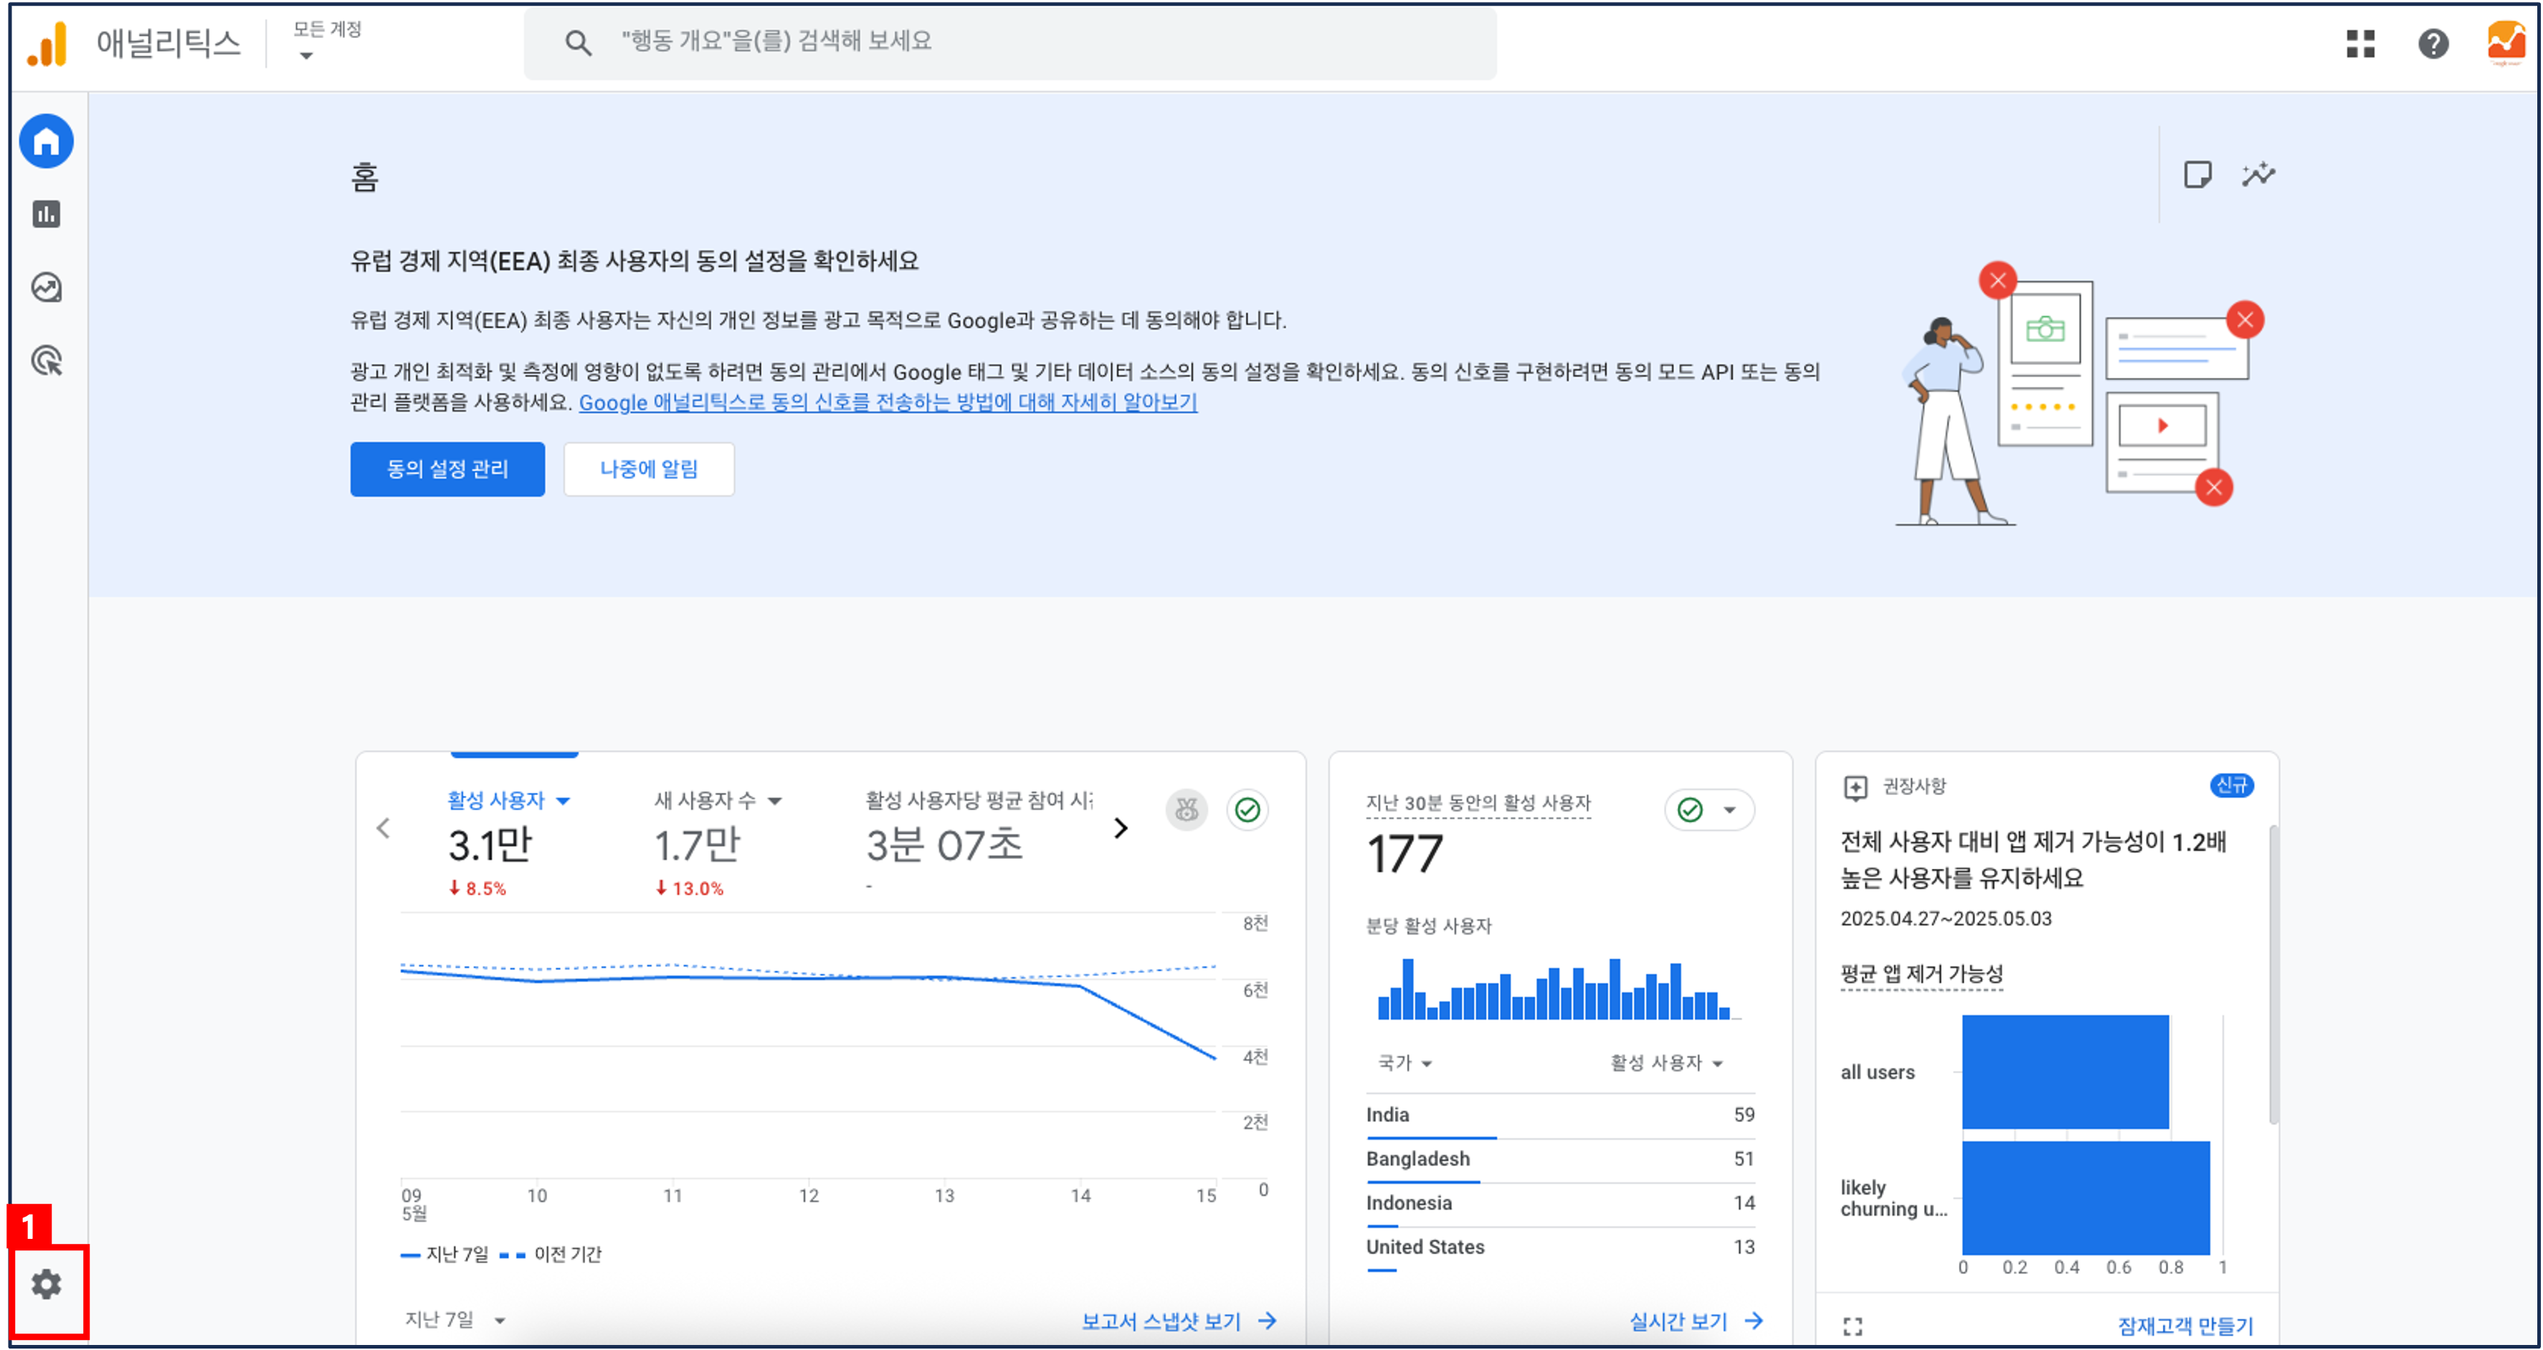Image resolution: width=2543 pixels, height=1350 pixels.
Task: Open the account profile avatar
Action: (2506, 44)
